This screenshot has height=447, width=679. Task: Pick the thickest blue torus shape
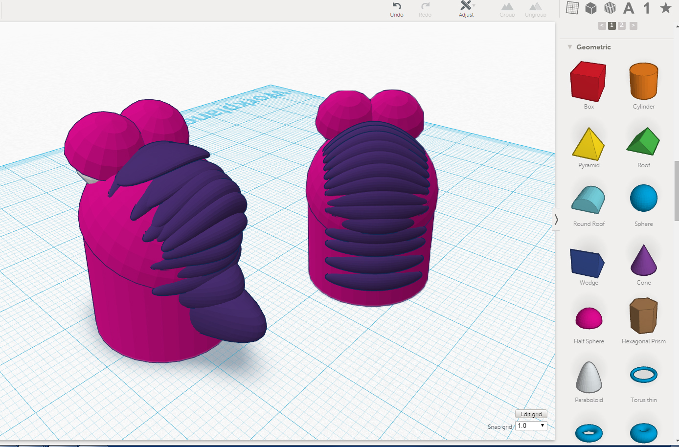(x=643, y=433)
